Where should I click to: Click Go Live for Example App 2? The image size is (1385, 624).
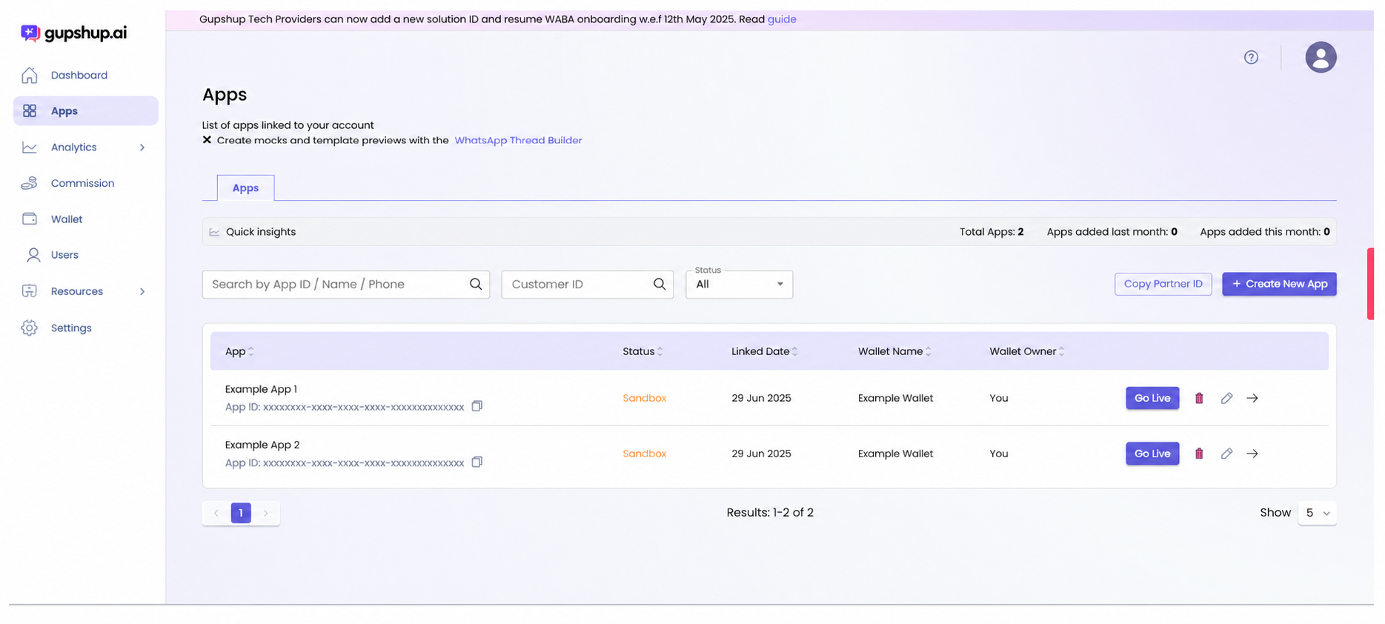click(x=1152, y=454)
